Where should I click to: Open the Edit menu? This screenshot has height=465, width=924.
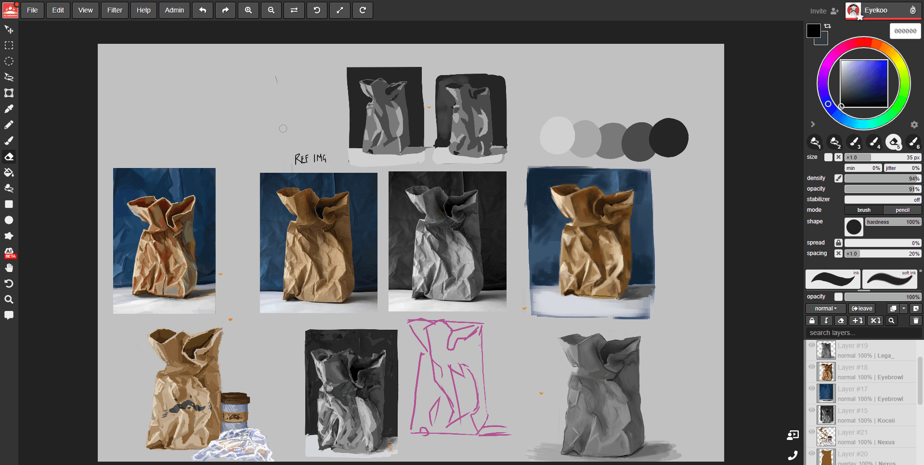pos(58,10)
